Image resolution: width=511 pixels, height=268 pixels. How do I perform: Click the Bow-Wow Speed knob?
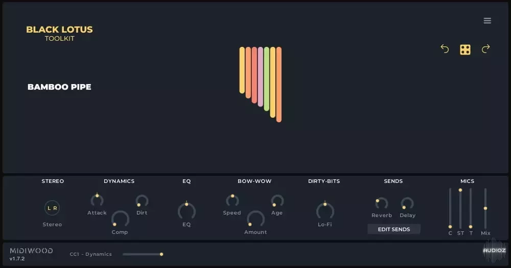point(232,200)
